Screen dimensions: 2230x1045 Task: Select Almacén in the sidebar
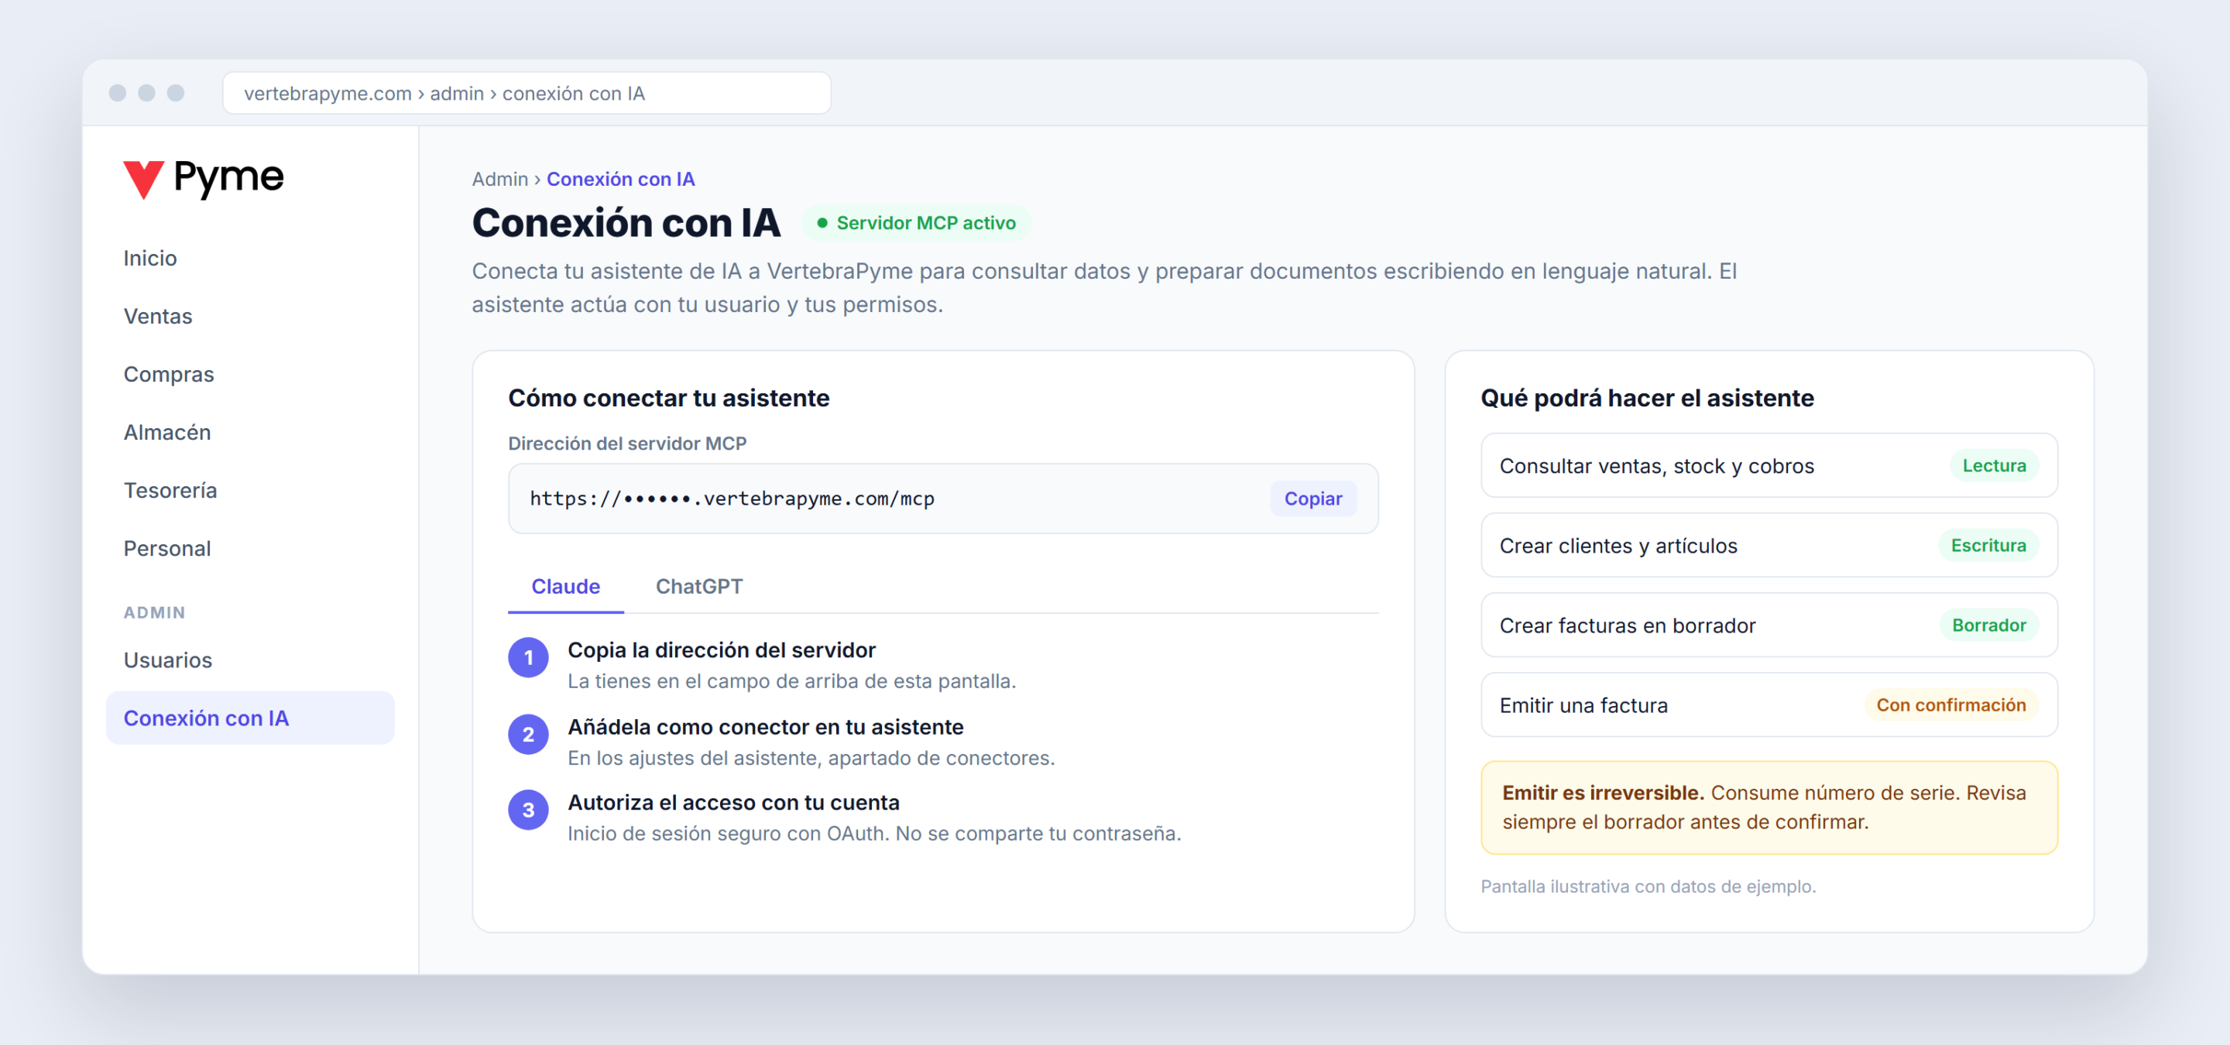tap(167, 432)
